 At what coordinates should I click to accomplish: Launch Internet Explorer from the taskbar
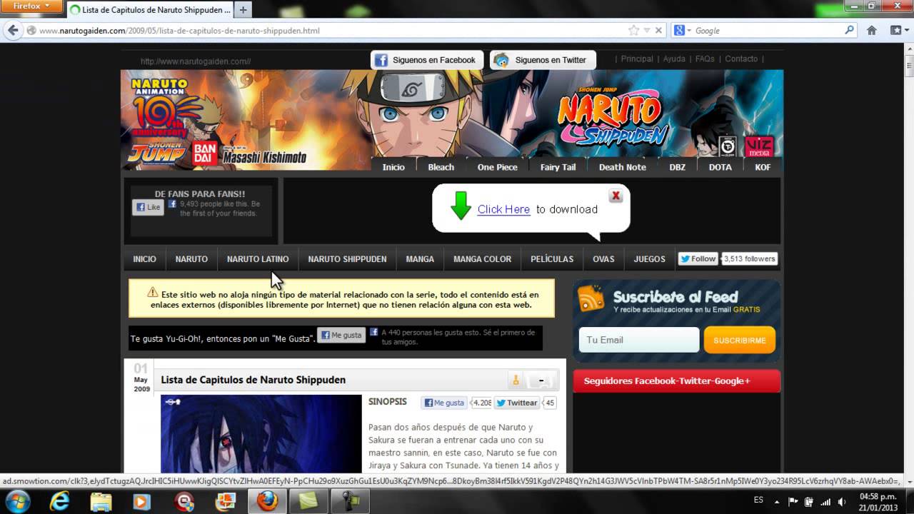coord(59,502)
